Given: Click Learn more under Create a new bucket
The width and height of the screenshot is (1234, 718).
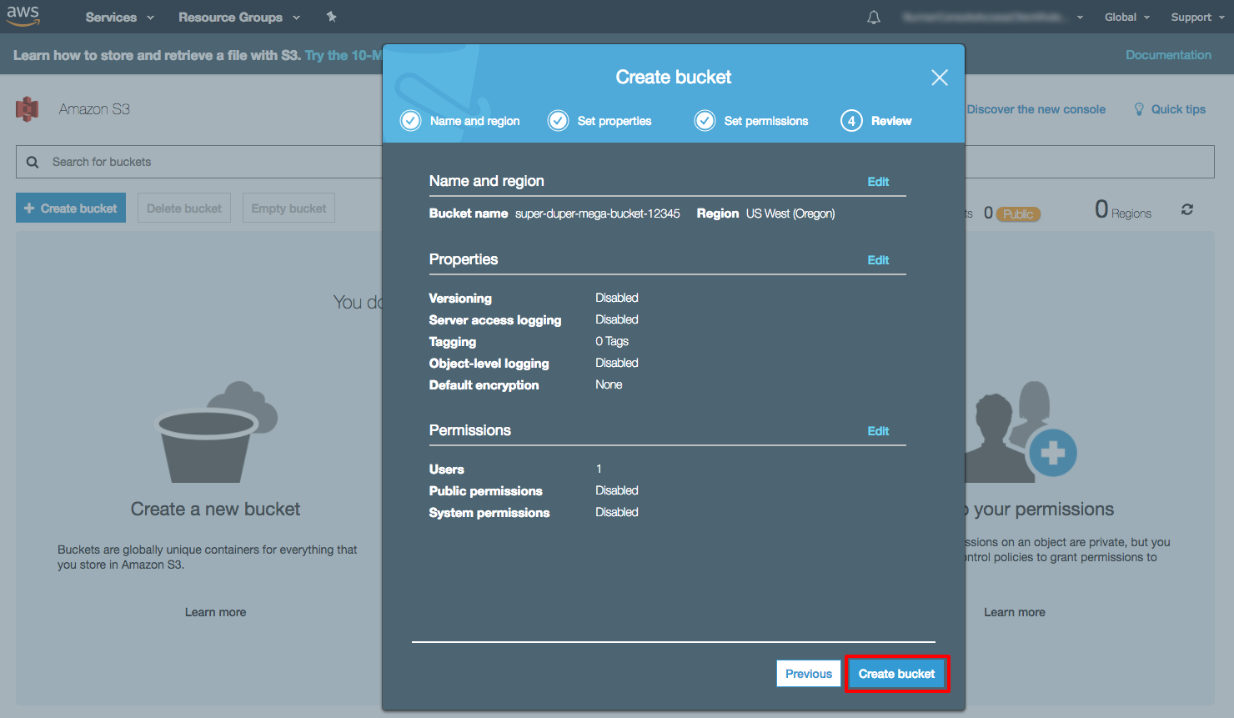Looking at the screenshot, I should click(215, 612).
